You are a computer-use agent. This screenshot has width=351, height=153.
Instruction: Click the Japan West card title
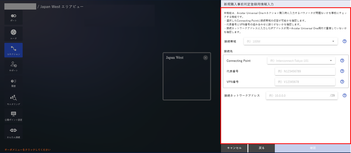175,58
